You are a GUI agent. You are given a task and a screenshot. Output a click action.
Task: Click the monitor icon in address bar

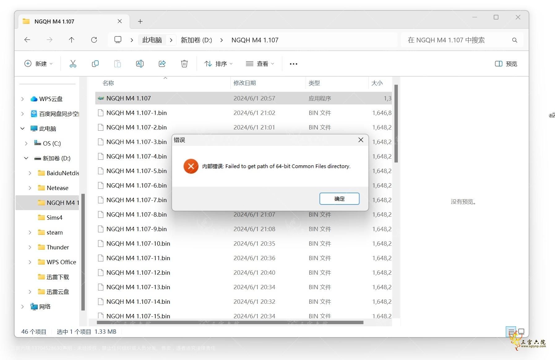click(x=118, y=40)
